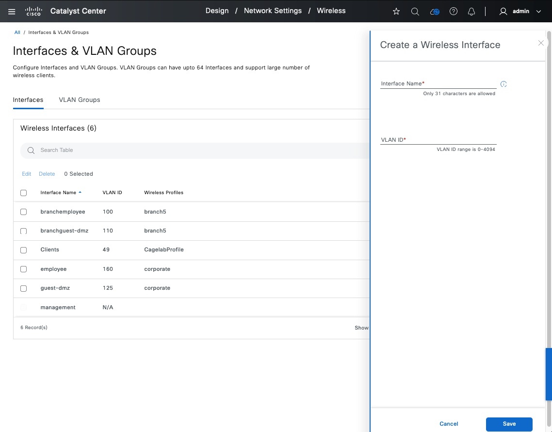Viewport: 552px width, 432px height.
Task: Select the employee row checkbox
Action: [x=24, y=269]
